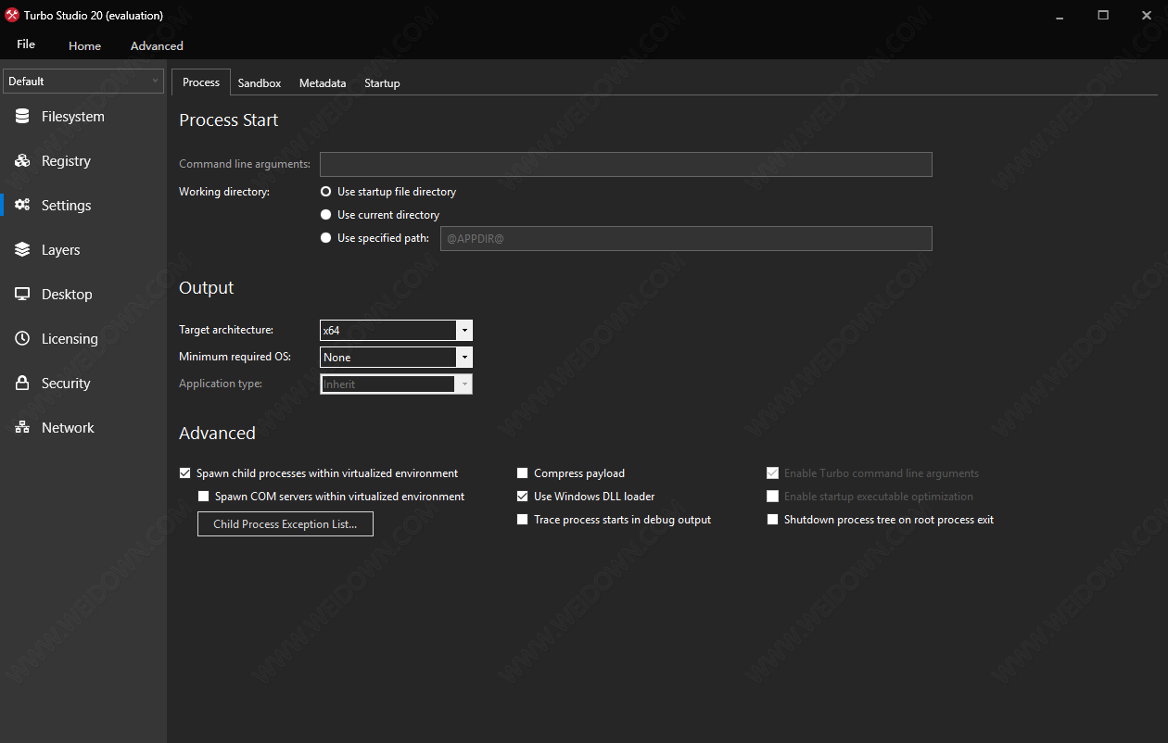Image resolution: width=1168 pixels, height=743 pixels.
Task: Click the Target architecture label
Action: [x=226, y=330]
